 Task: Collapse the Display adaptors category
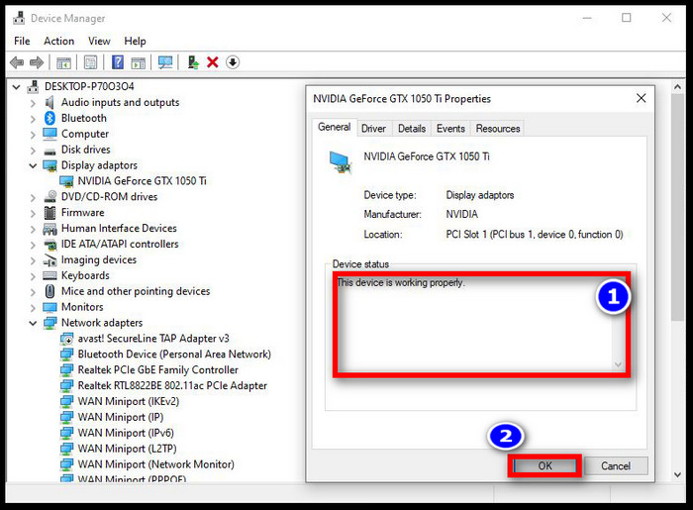33,165
